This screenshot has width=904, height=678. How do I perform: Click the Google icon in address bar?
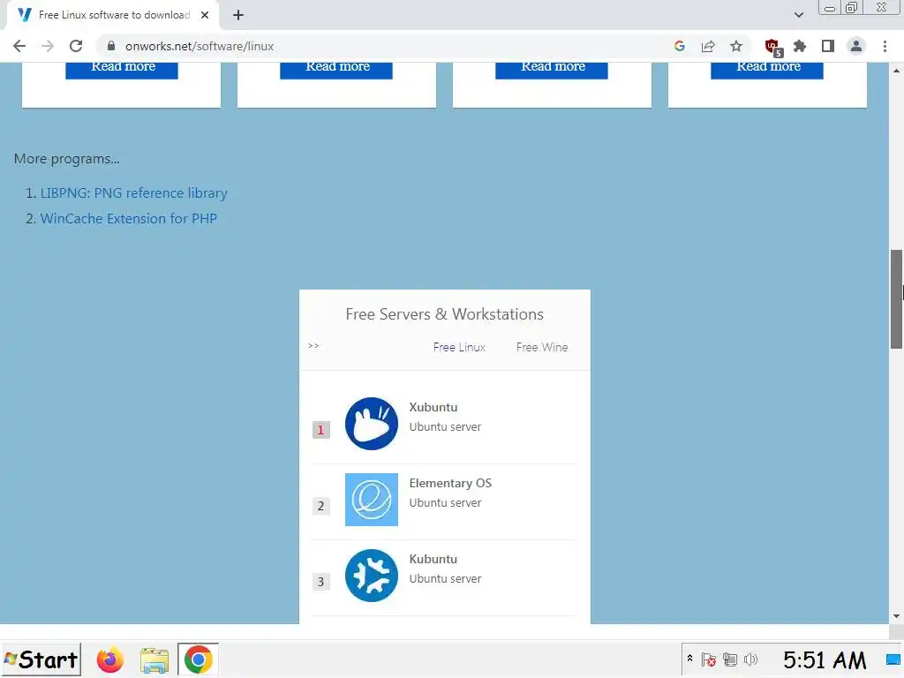pos(680,46)
